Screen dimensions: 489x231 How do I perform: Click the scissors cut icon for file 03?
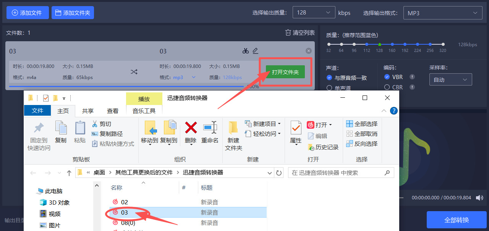click(x=246, y=51)
